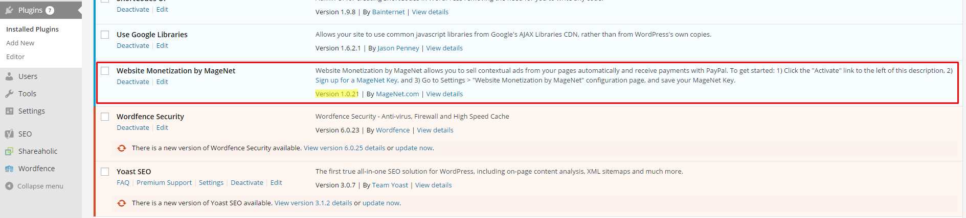Click the highlighted Version 1.0.21 text
Viewport: 966px width, 218px height.
pos(337,94)
